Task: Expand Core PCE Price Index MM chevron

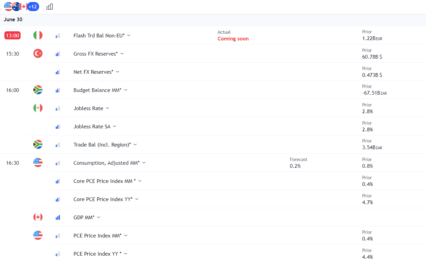Action: point(140,181)
